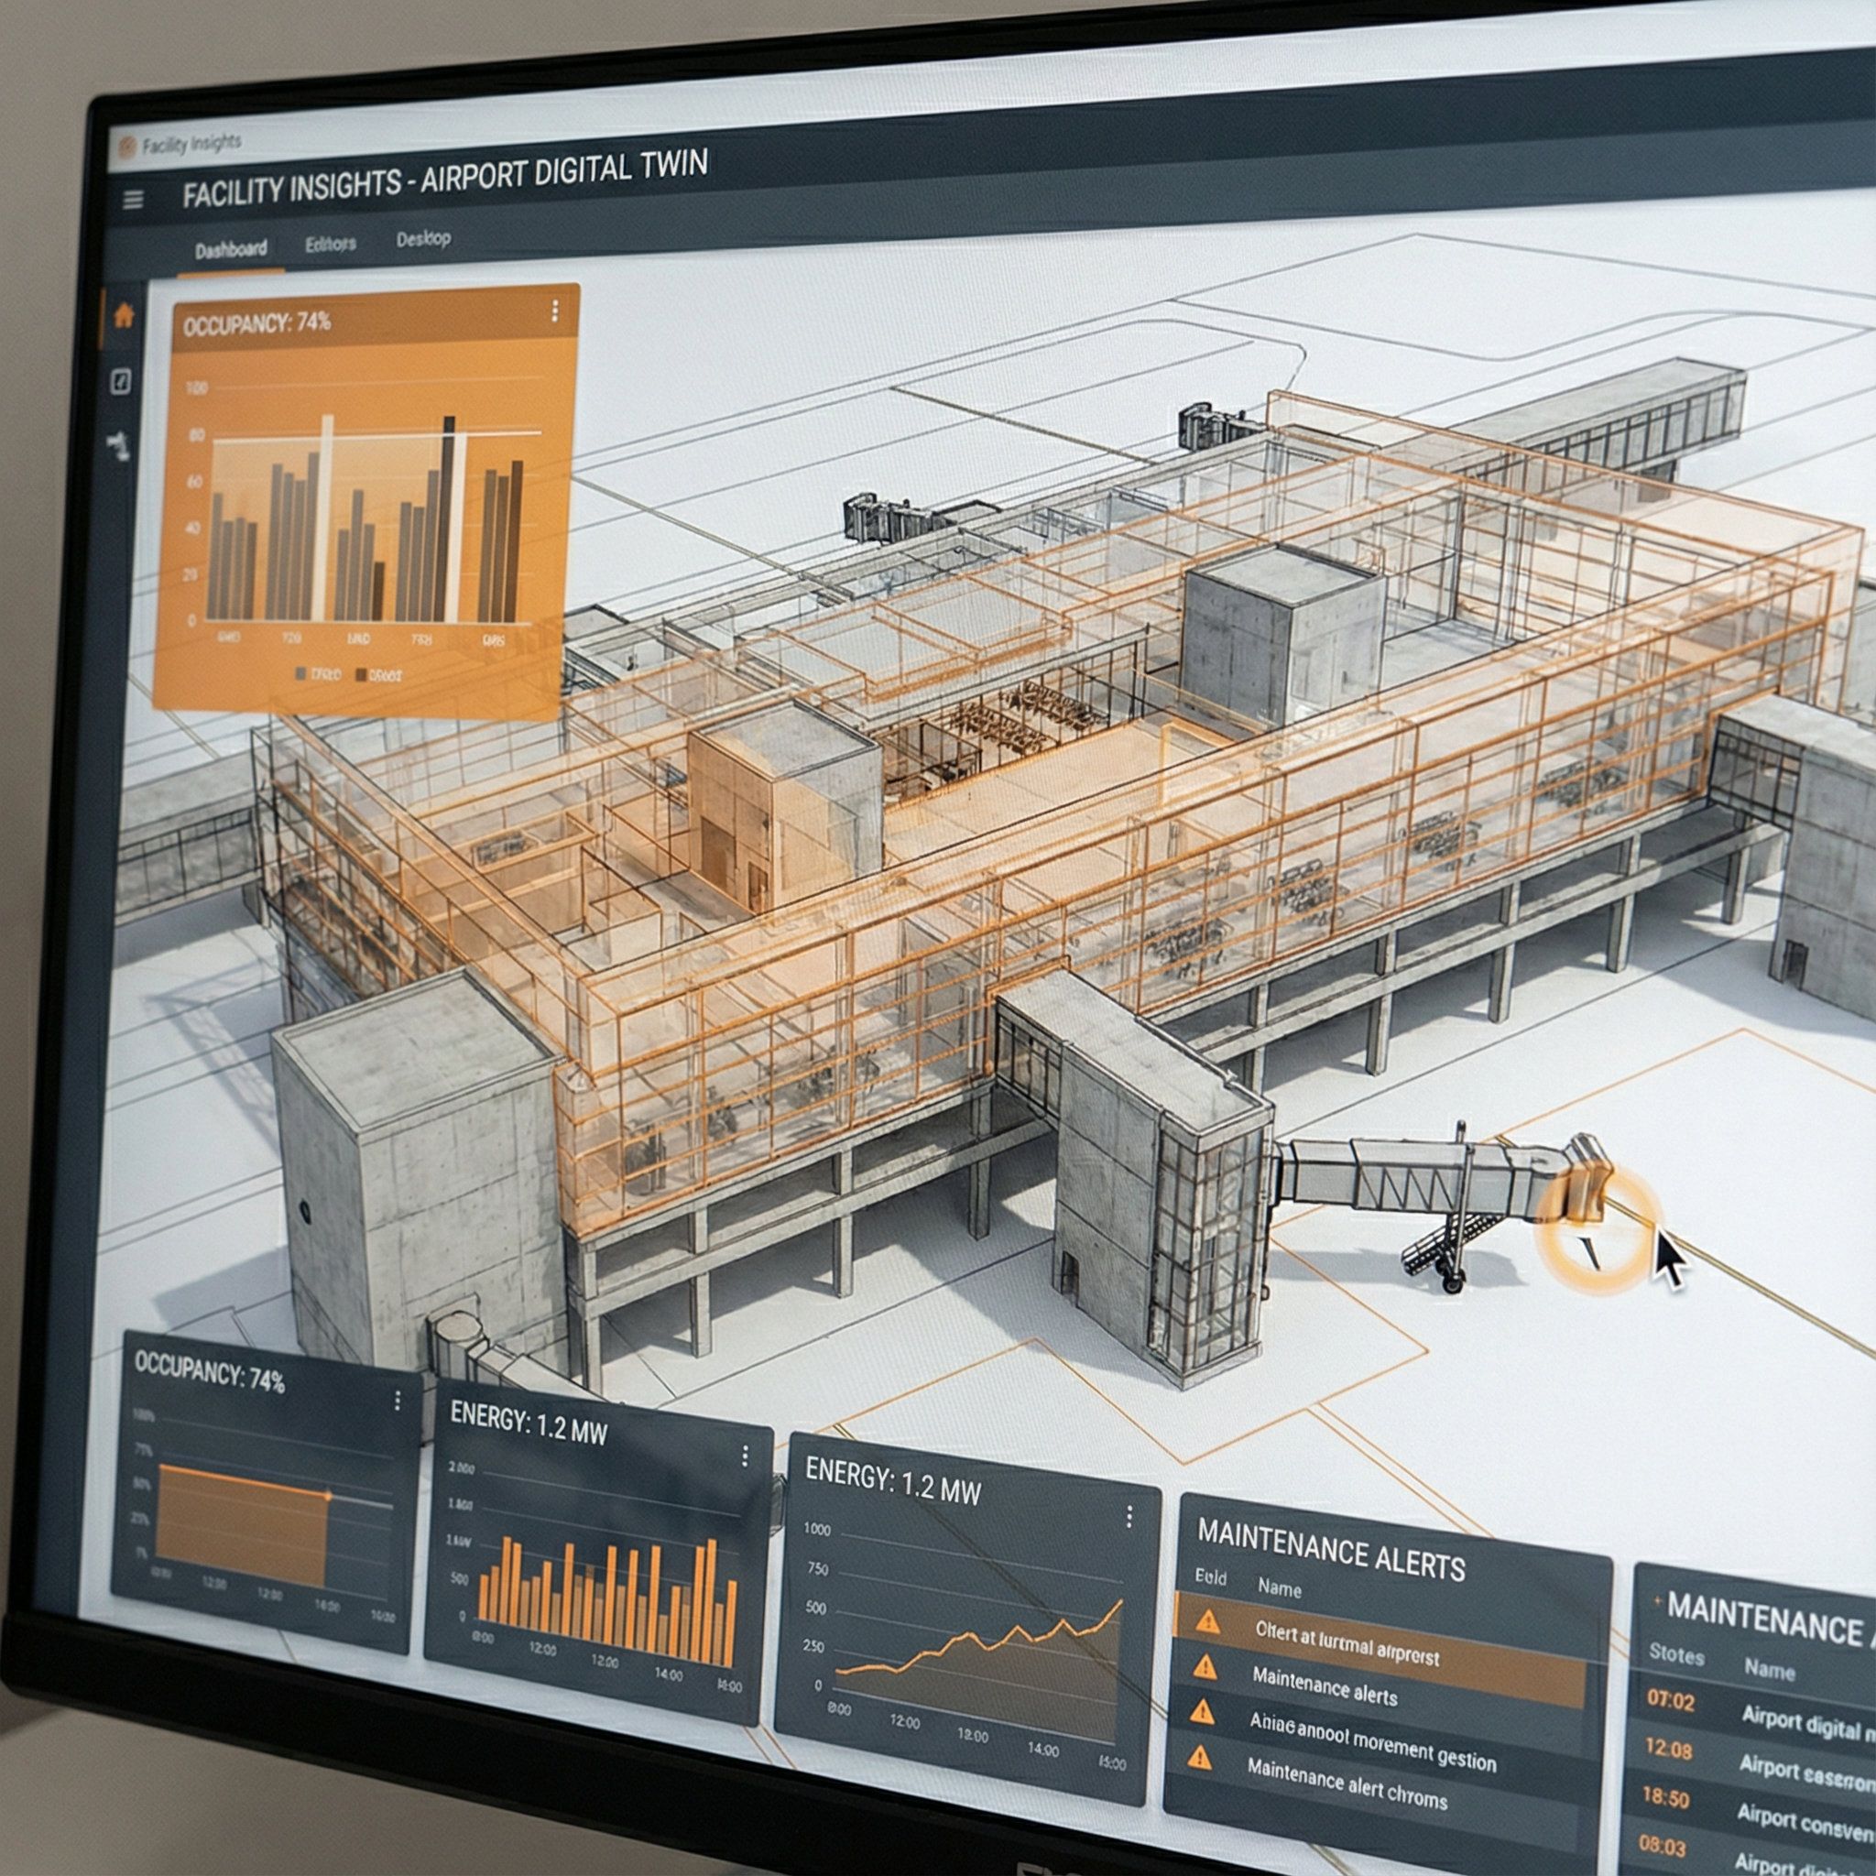Open options menu on orange Occupancy card
This screenshot has height=1876, width=1876.
554,310
